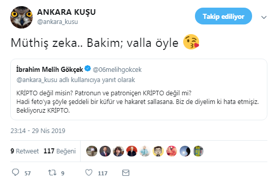
Task: Toggle the Takip ediliyor follow button
Action: coord(224,16)
